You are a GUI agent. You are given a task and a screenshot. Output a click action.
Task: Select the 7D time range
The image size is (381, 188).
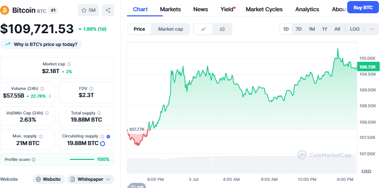299,29
